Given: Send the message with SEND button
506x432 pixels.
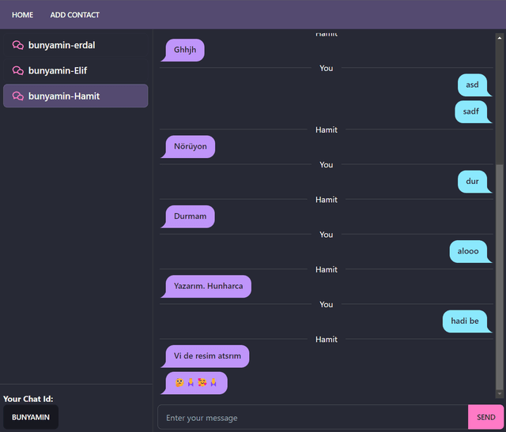Looking at the screenshot, I should click(x=485, y=417).
